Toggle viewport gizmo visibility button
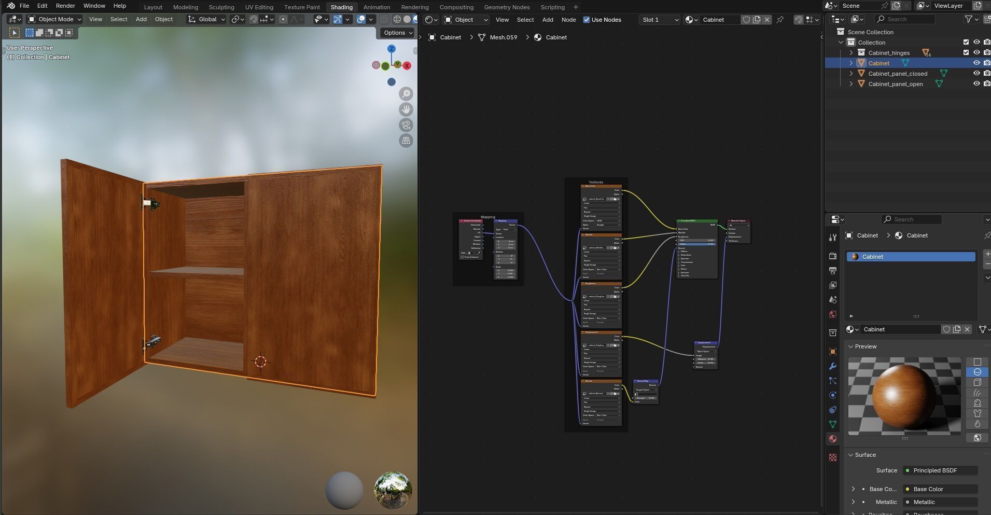 point(338,19)
